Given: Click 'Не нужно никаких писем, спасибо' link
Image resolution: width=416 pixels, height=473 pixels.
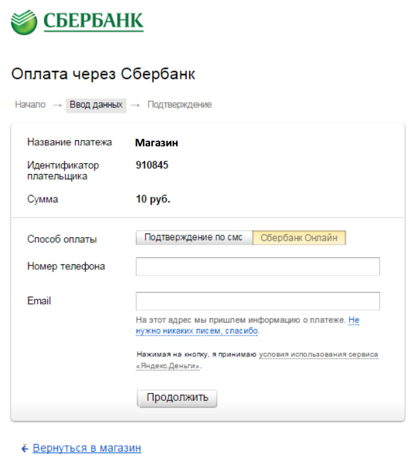Looking at the screenshot, I should coord(248,325).
